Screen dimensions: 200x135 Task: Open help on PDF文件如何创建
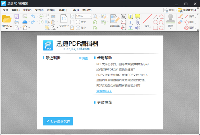click(123, 75)
